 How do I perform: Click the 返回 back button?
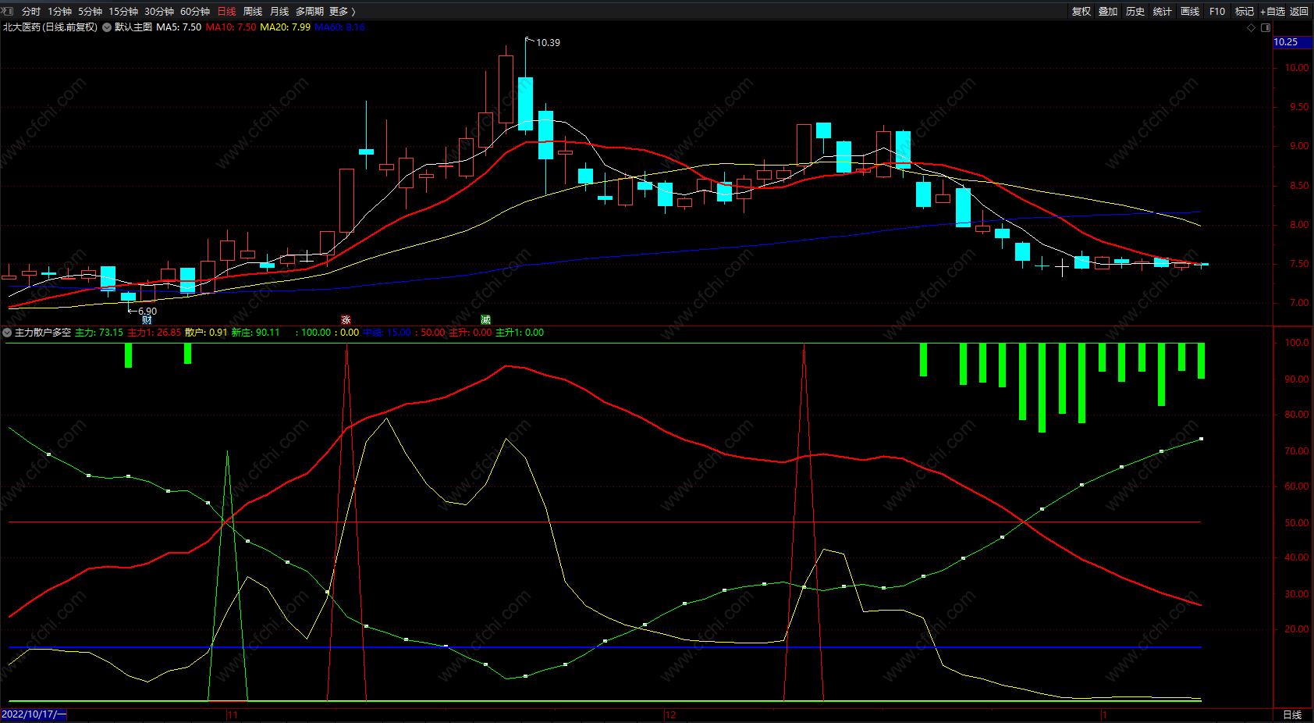pyautogui.click(x=1299, y=11)
